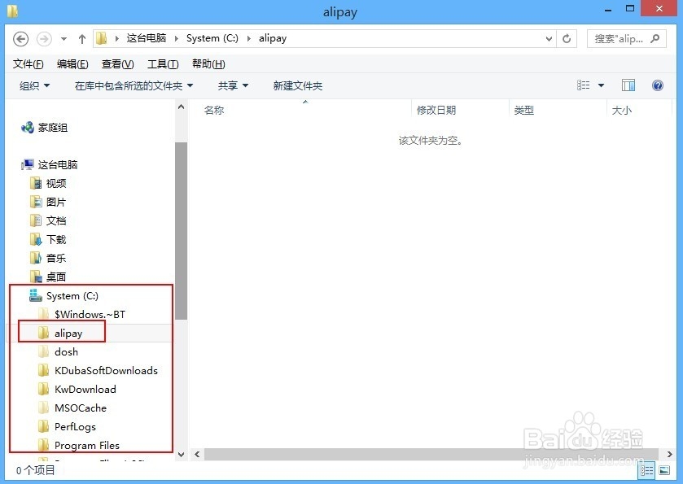Click alipay in address breadcrumb
Viewport: 683px width, 484px height.
click(x=273, y=38)
